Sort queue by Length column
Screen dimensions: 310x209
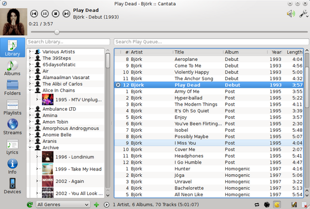coord(293,52)
